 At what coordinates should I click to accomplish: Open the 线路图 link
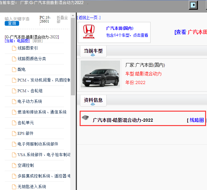pyautogui.click(x=197, y=120)
